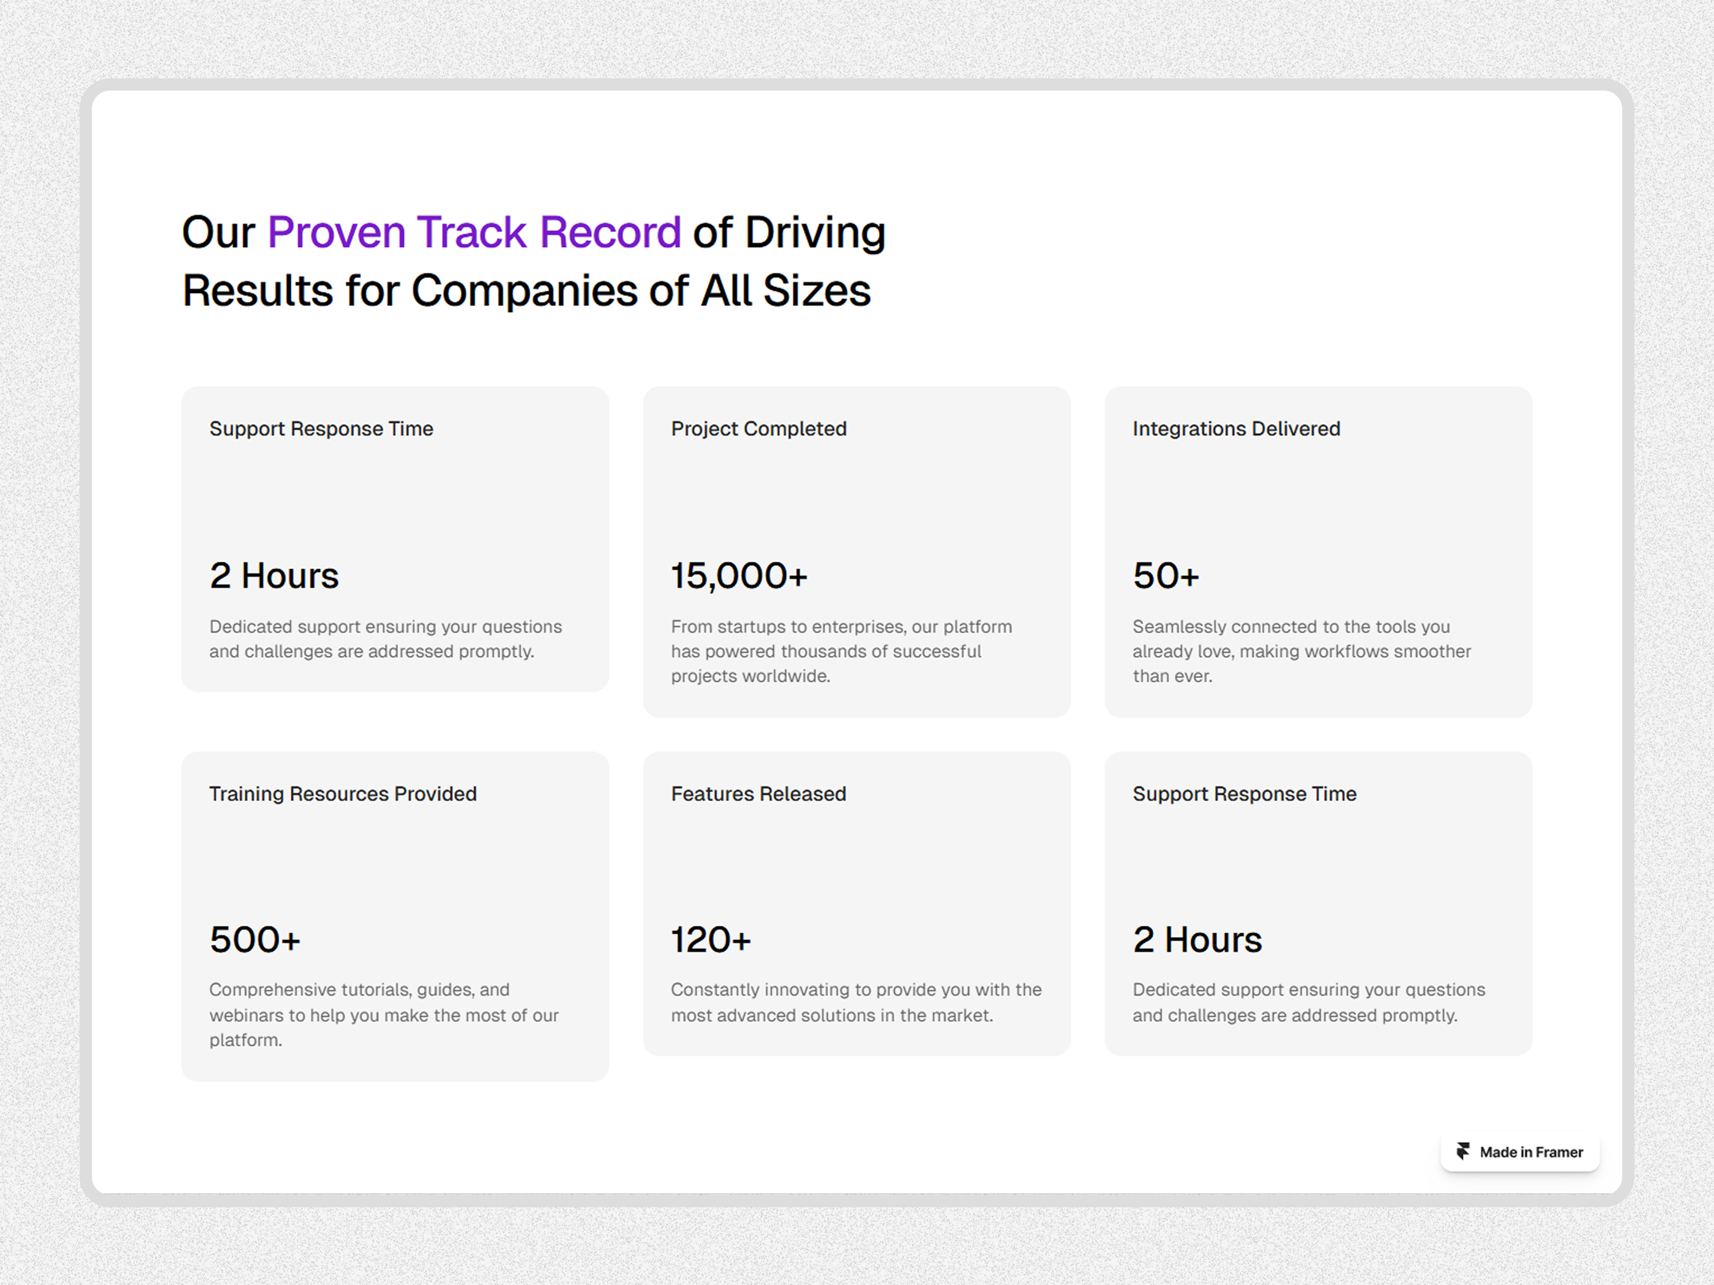
Task: Click the Training Resources Provided title
Action: [x=342, y=793]
